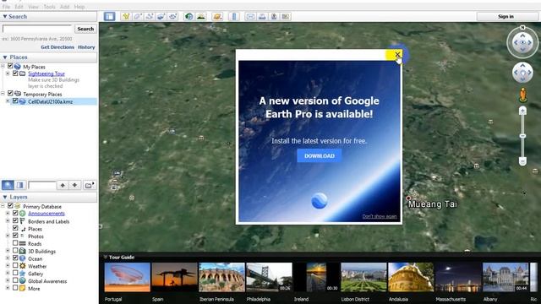Select the Add Polygon tool
Image resolution: width=541 pixels, height=304 pixels.
click(x=138, y=16)
